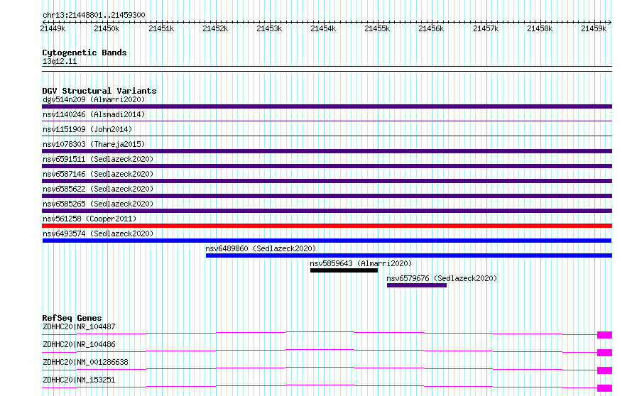Click the ZDHHC20|NR_104486 transcript label

pos(79,344)
